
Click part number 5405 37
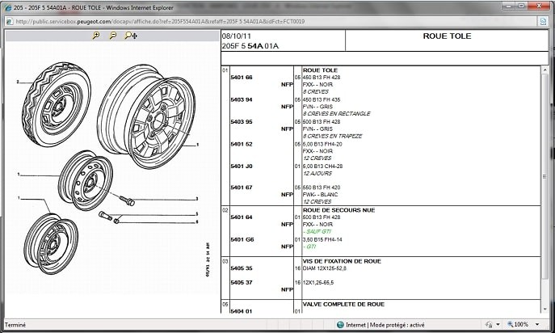click(x=242, y=282)
